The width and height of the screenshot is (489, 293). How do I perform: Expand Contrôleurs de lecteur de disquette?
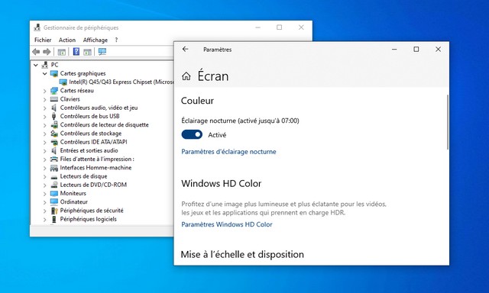tap(44, 125)
